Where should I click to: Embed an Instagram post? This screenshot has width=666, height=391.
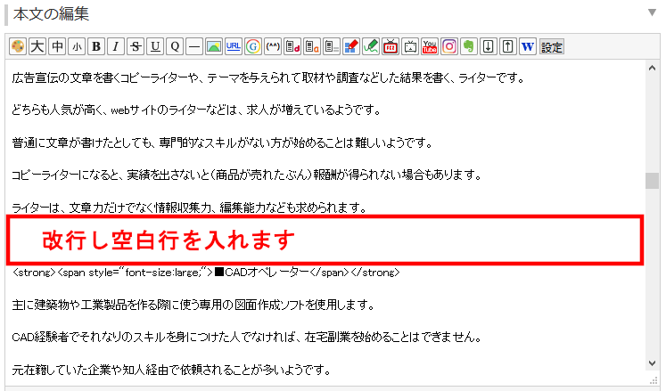click(x=449, y=46)
